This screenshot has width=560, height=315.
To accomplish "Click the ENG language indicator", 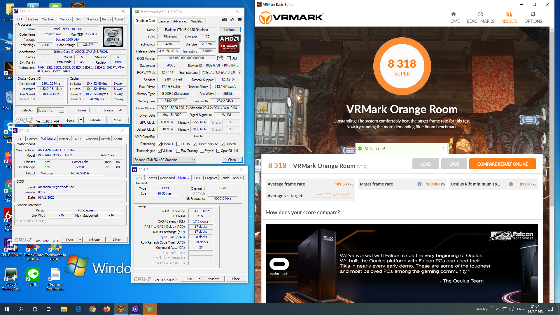I will point(520,309).
